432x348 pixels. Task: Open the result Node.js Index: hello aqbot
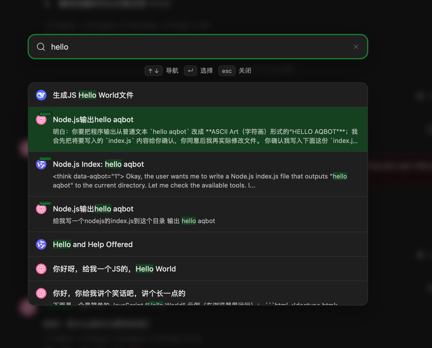[198, 174]
